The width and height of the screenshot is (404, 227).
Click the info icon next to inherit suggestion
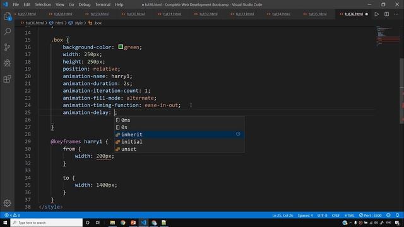point(238,134)
